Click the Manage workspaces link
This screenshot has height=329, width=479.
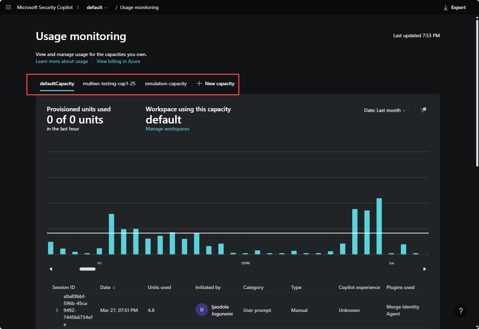167,129
